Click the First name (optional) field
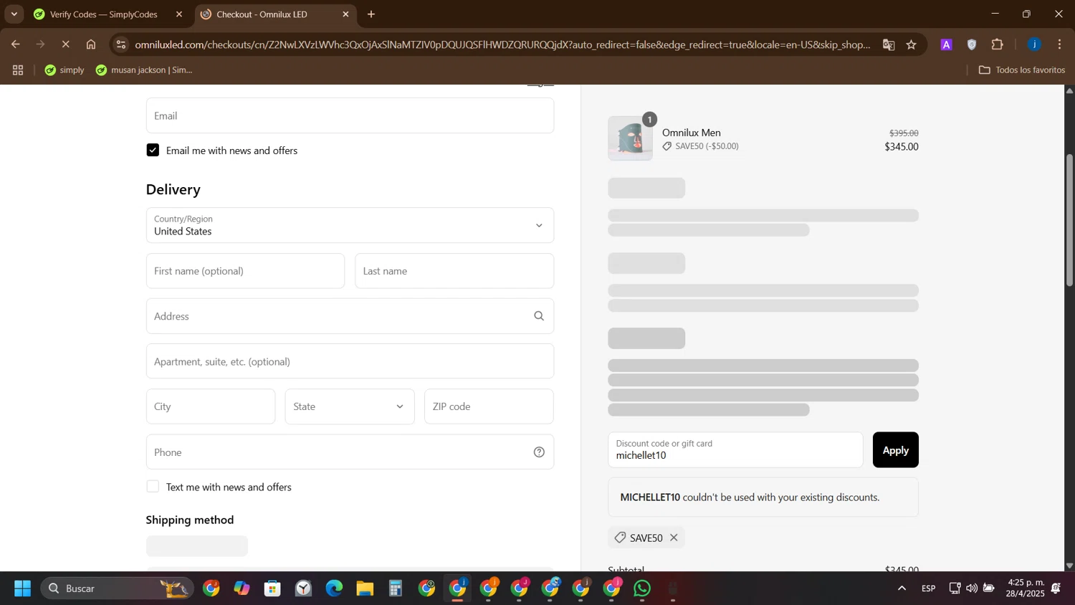The height and width of the screenshot is (605, 1075). pyautogui.click(x=245, y=271)
